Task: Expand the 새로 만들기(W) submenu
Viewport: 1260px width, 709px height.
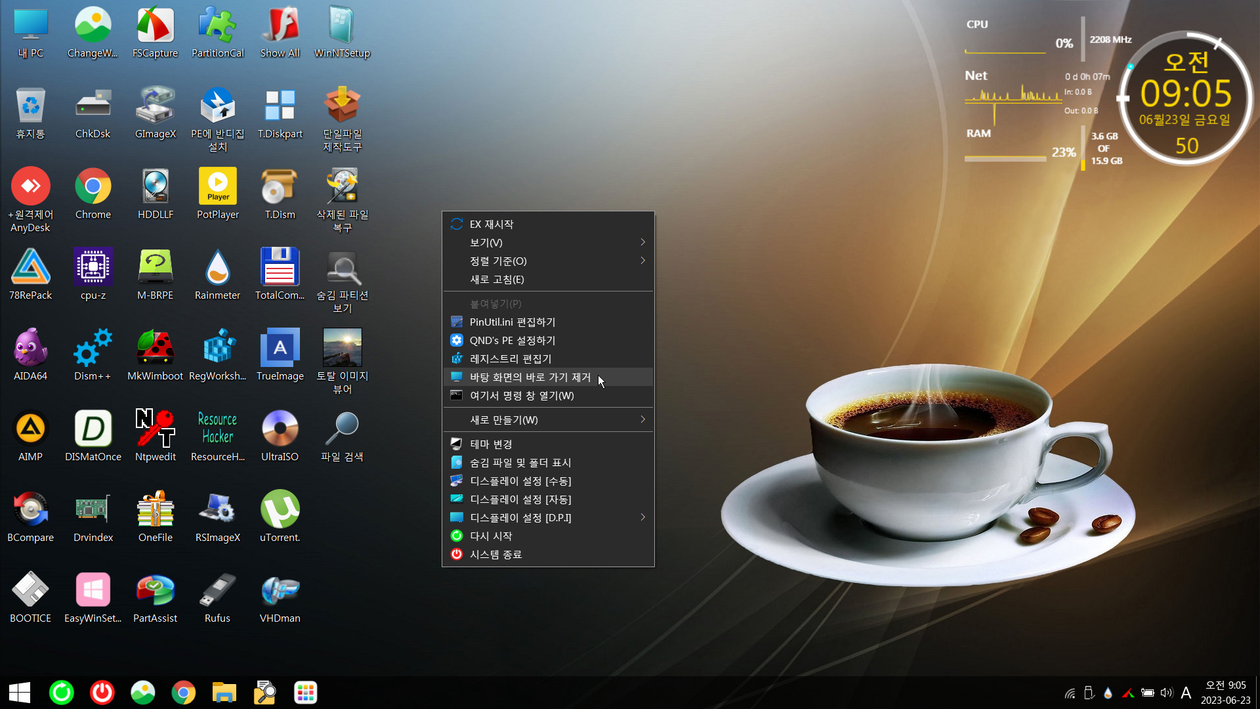Action: click(548, 419)
